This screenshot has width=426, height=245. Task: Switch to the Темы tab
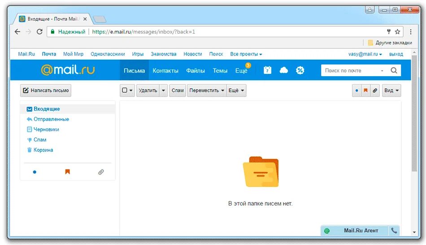point(220,70)
